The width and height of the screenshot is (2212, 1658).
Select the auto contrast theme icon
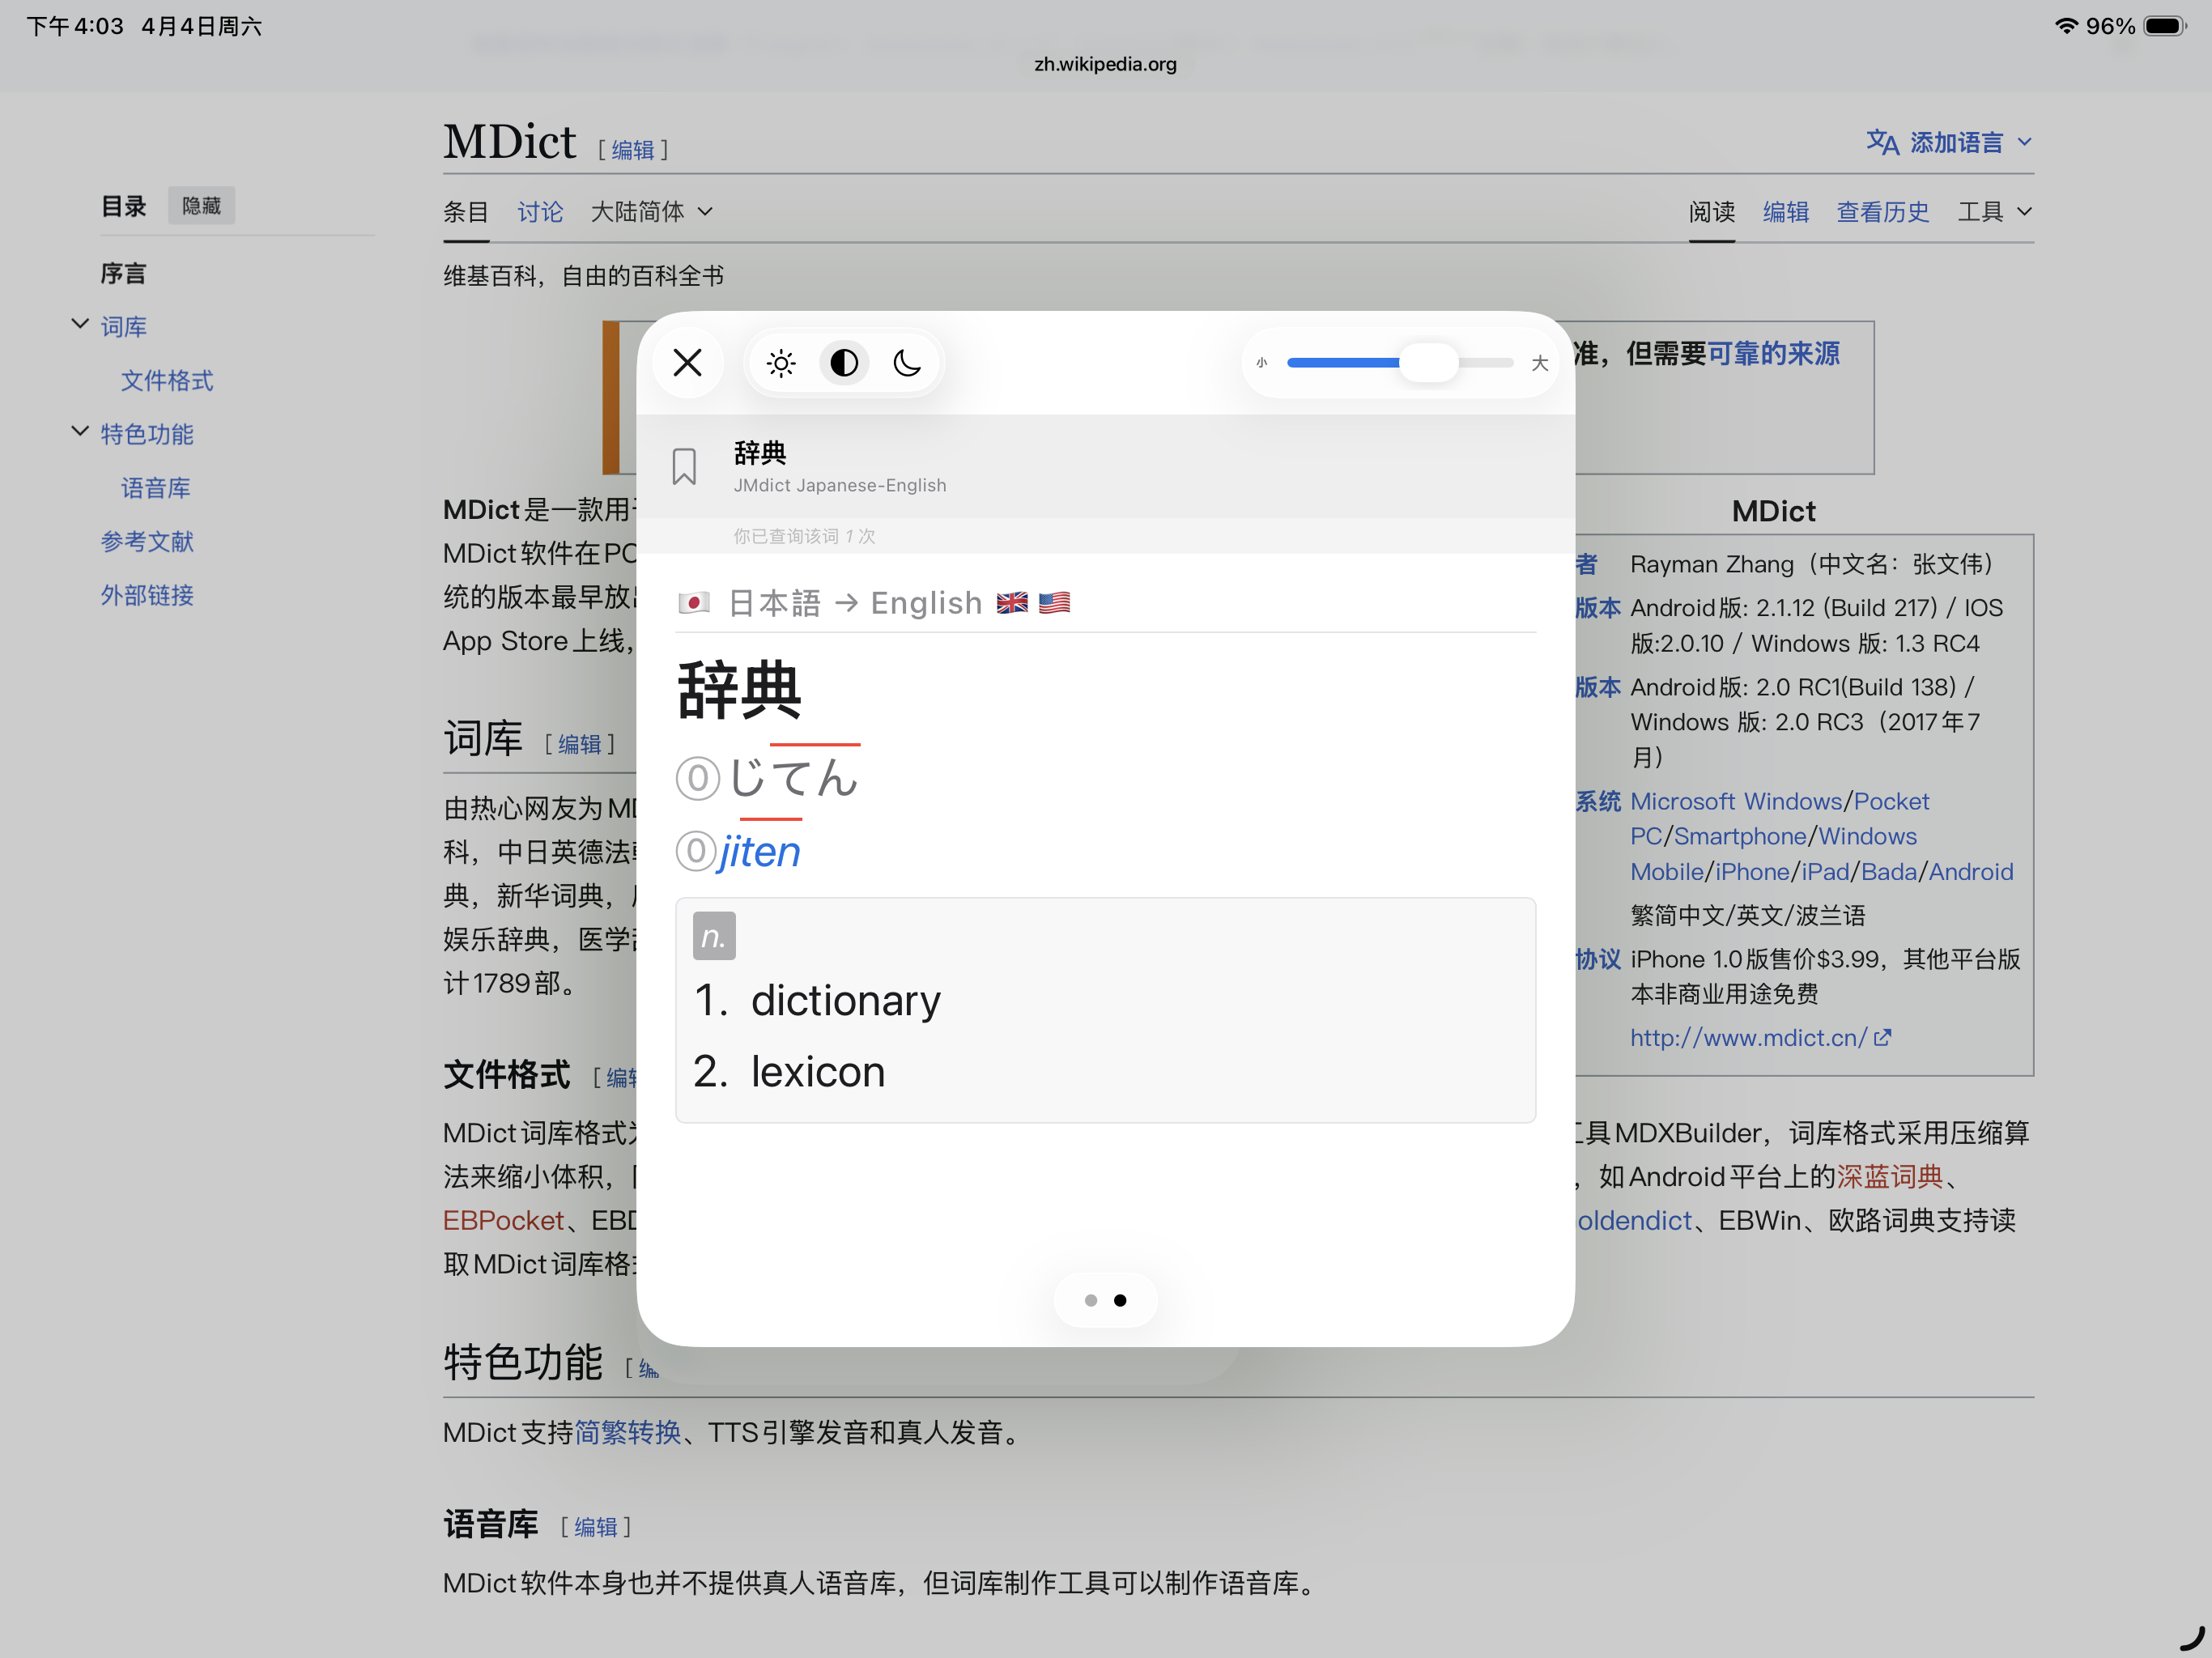click(844, 363)
